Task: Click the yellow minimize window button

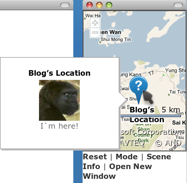Action: click(x=99, y=5)
